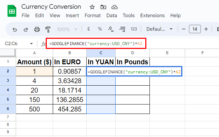
Task: Click the Redo arrow icon
Action: 26,29
